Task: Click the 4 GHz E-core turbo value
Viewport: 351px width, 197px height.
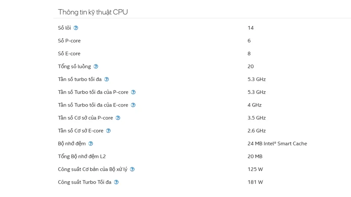Action: coord(254,105)
